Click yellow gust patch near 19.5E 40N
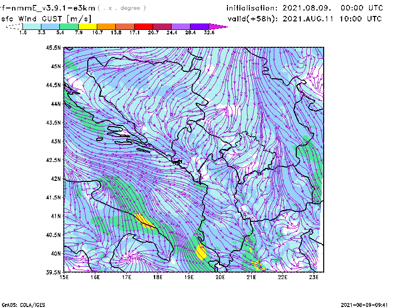The width and height of the screenshot is (399, 308). point(201,253)
